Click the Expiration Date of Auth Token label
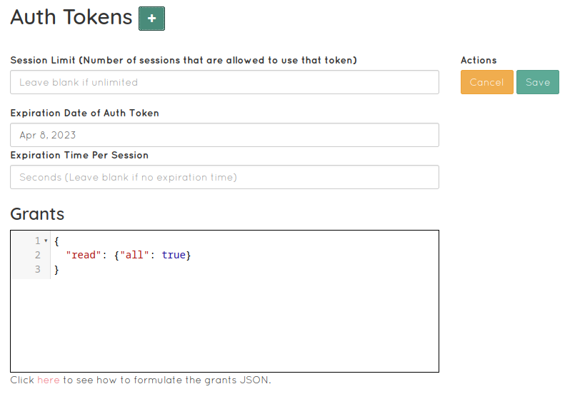Viewport: 585px width, 404px height. click(85, 113)
